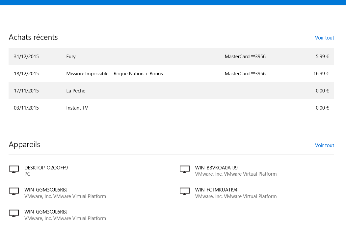Open "Voir tout" for Achats récents
The height and width of the screenshot is (226, 346).
click(324, 38)
